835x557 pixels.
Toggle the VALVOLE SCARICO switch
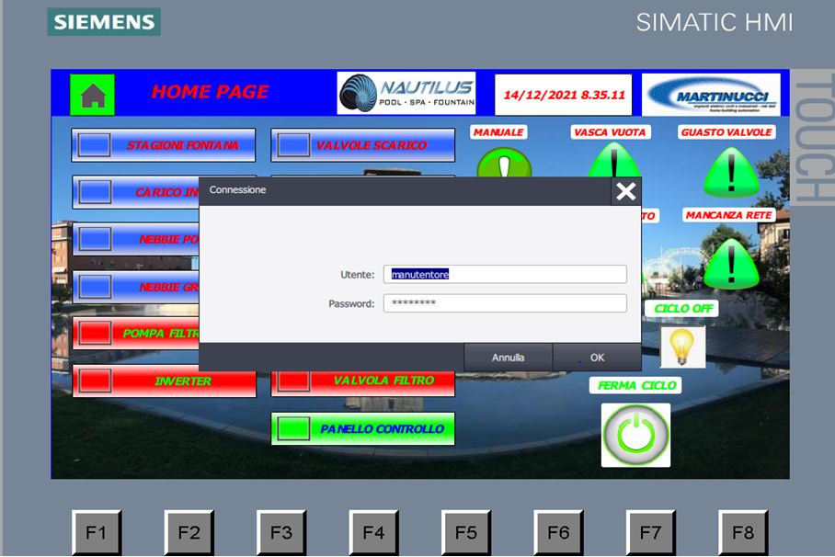tap(362, 145)
